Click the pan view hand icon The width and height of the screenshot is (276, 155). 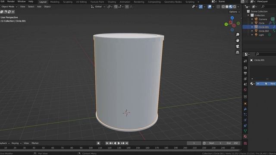[238, 40]
